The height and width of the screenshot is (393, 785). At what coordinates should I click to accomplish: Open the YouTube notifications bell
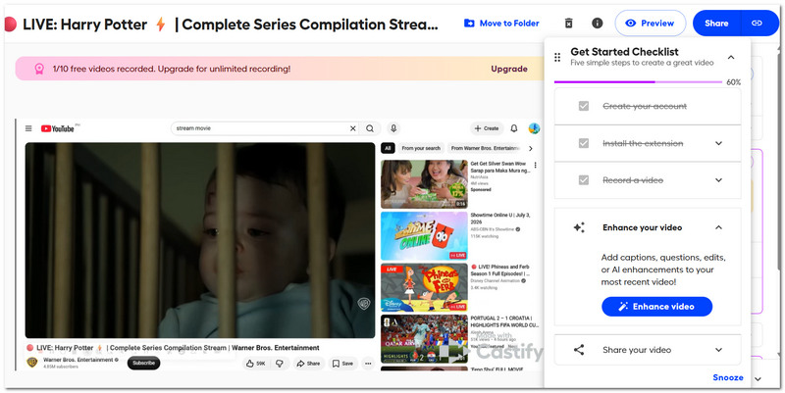(x=513, y=128)
